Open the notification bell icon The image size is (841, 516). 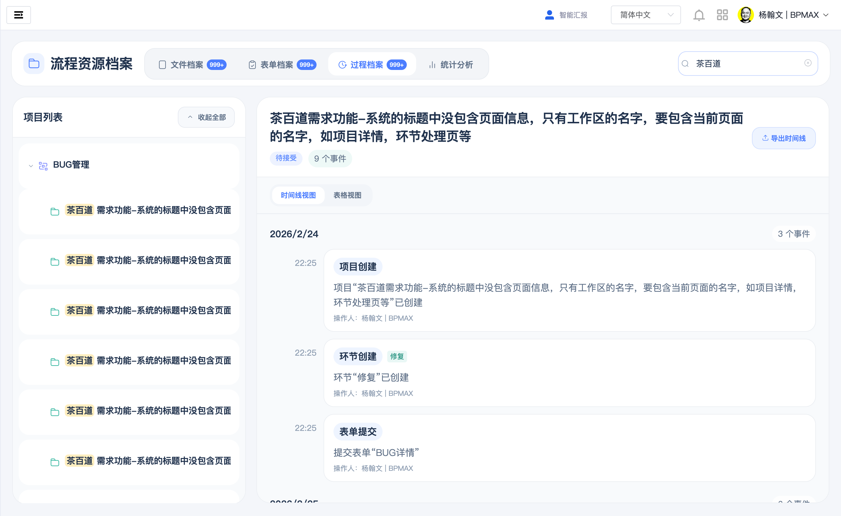click(x=698, y=15)
